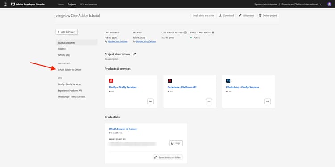
Task: Open the Firefly card ellipsis menu
Action: click(x=151, y=101)
